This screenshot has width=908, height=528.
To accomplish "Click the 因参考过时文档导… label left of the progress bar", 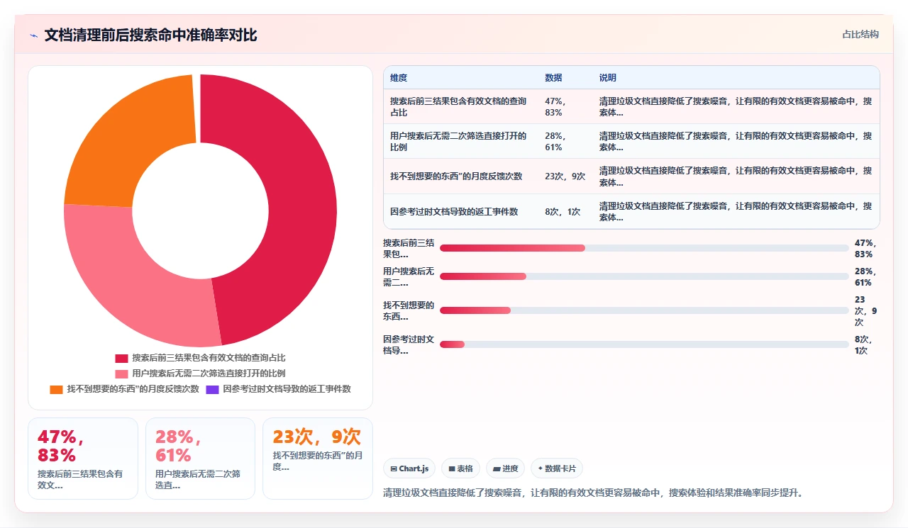I will point(409,344).
